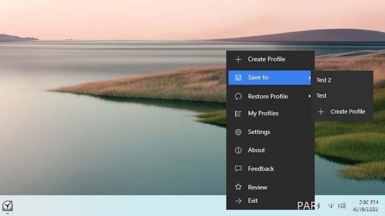Open the Restore Profile menu entry

coord(270,96)
